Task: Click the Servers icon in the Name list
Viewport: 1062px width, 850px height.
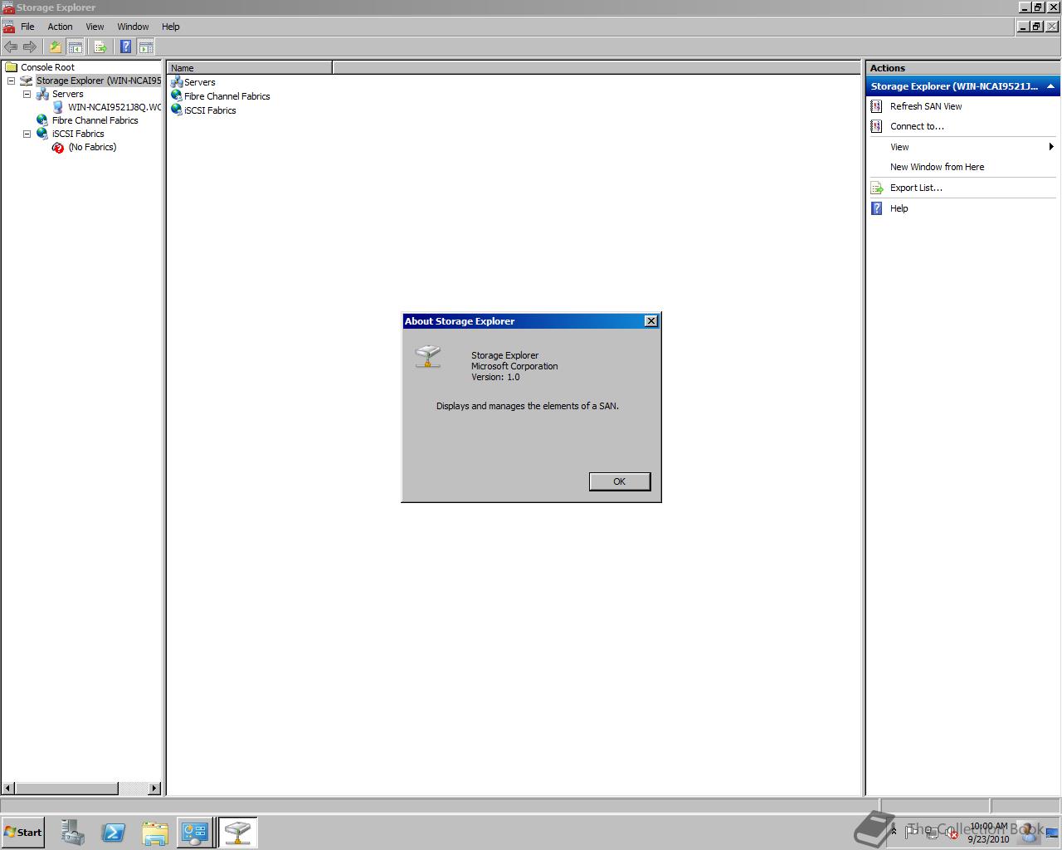Action: (177, 81)
